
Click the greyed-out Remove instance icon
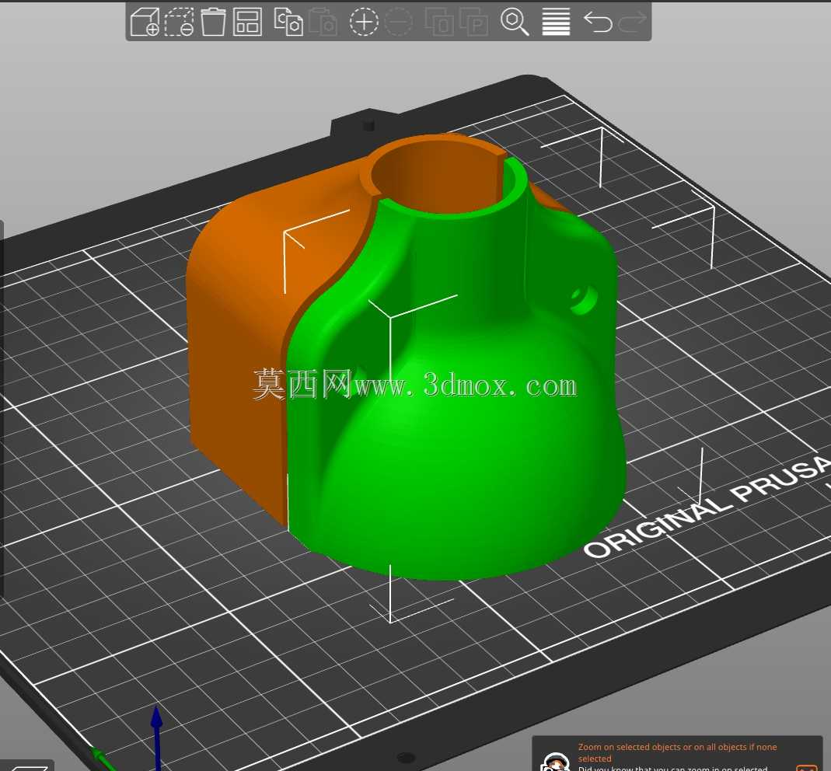click(398, 23)
